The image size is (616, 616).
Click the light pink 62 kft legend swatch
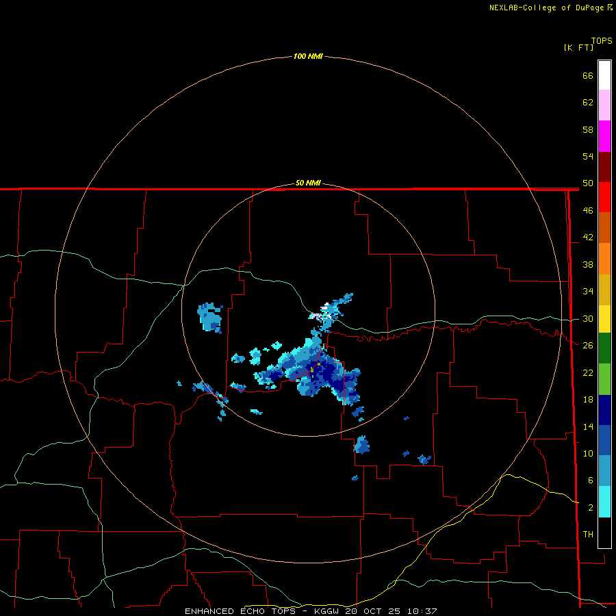tap(604, 105)
